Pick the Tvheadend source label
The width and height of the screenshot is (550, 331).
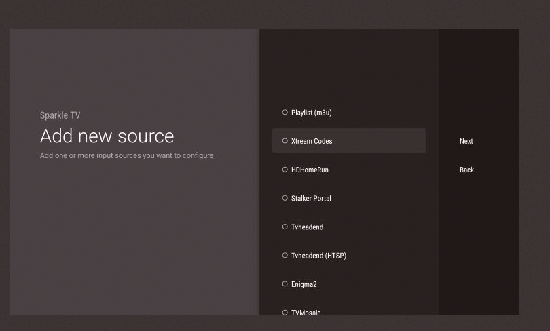pyautogui.click(x=307, y=227)
